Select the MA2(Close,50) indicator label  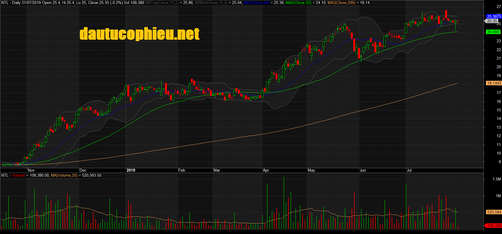299,3
